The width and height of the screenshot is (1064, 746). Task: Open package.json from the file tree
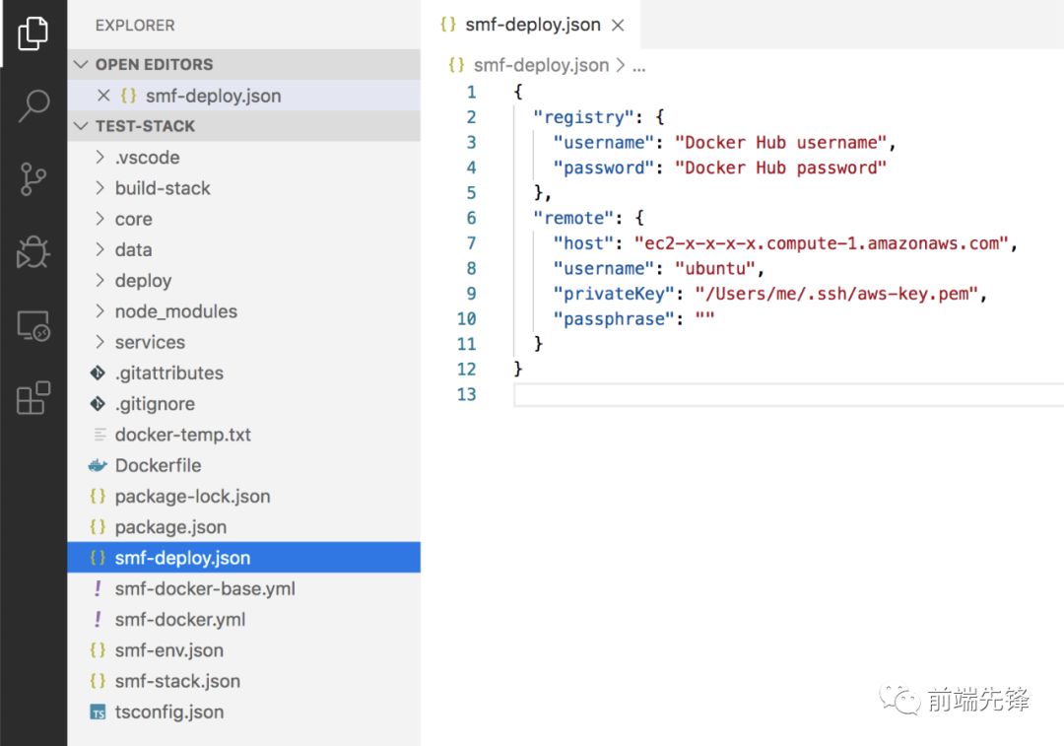(x=170, y=527)
